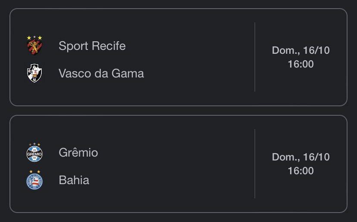357x222 pixels.
Task: Click the vertical divider in Grêmio card
Action: coord(255,164)
